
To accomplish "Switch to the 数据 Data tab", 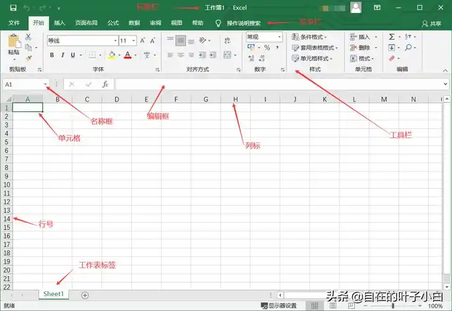I will [x=134, y=23].
